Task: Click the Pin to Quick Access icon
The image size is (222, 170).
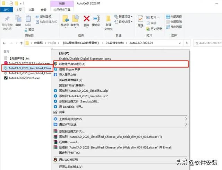Action: point(7,19)
